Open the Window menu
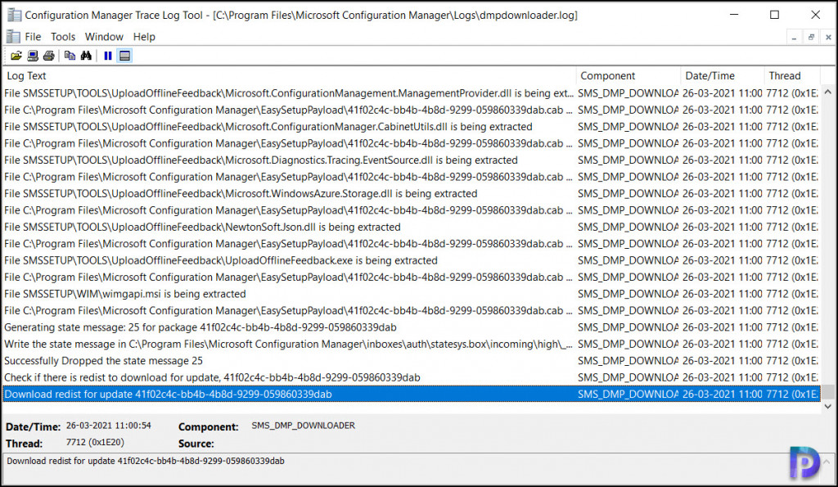 (x=104, y=36)
